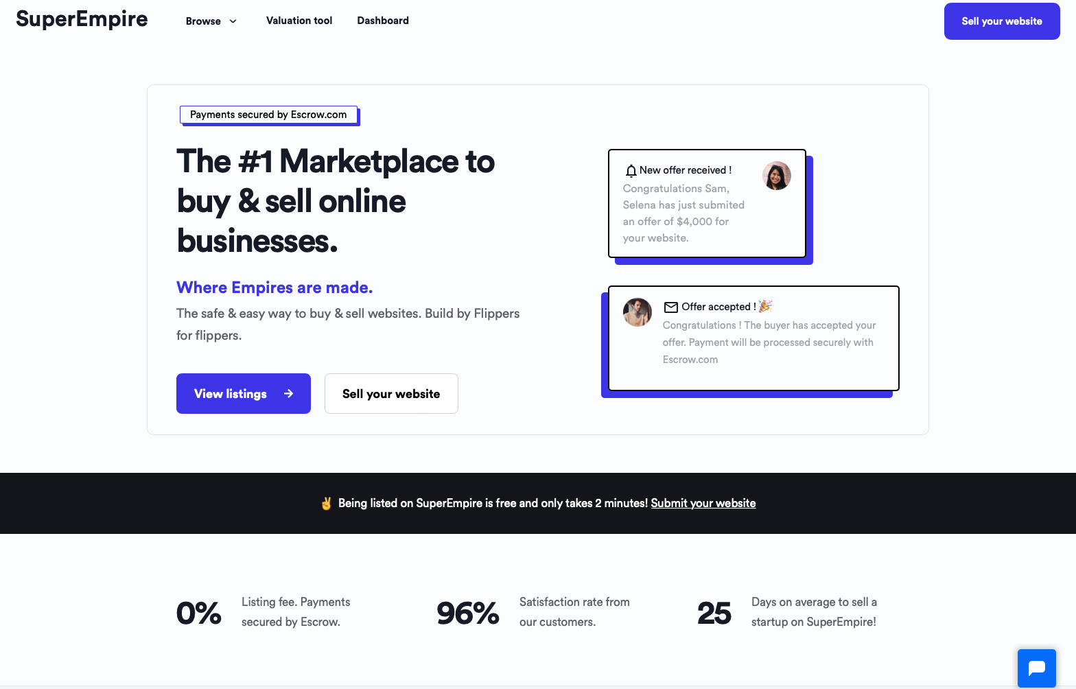Click the arrow icon in View listings
The height and width of the screenshot is (689, 1076).
[x=289, y=393]
